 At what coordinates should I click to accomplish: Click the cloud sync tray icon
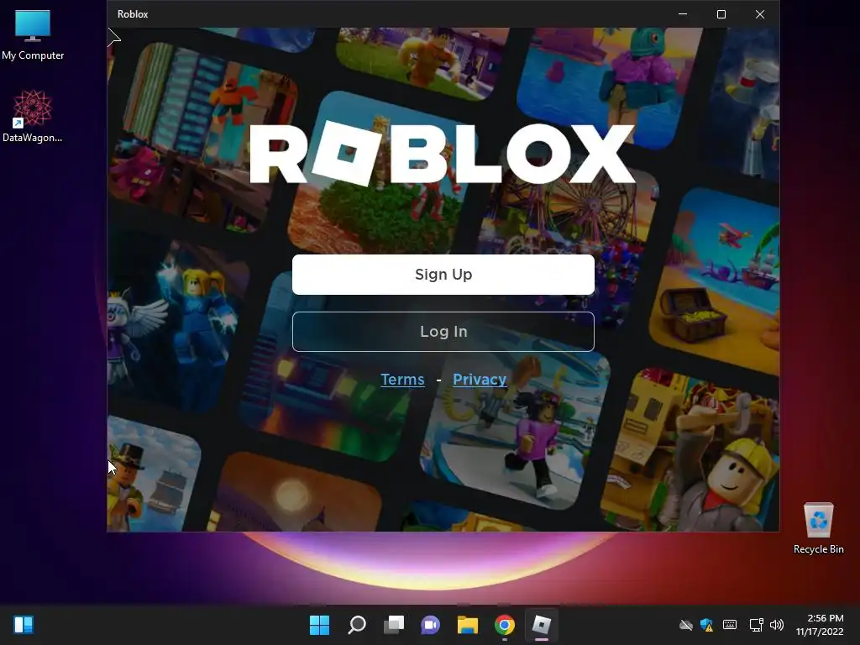pyautogui.click(x=685, y=625)
